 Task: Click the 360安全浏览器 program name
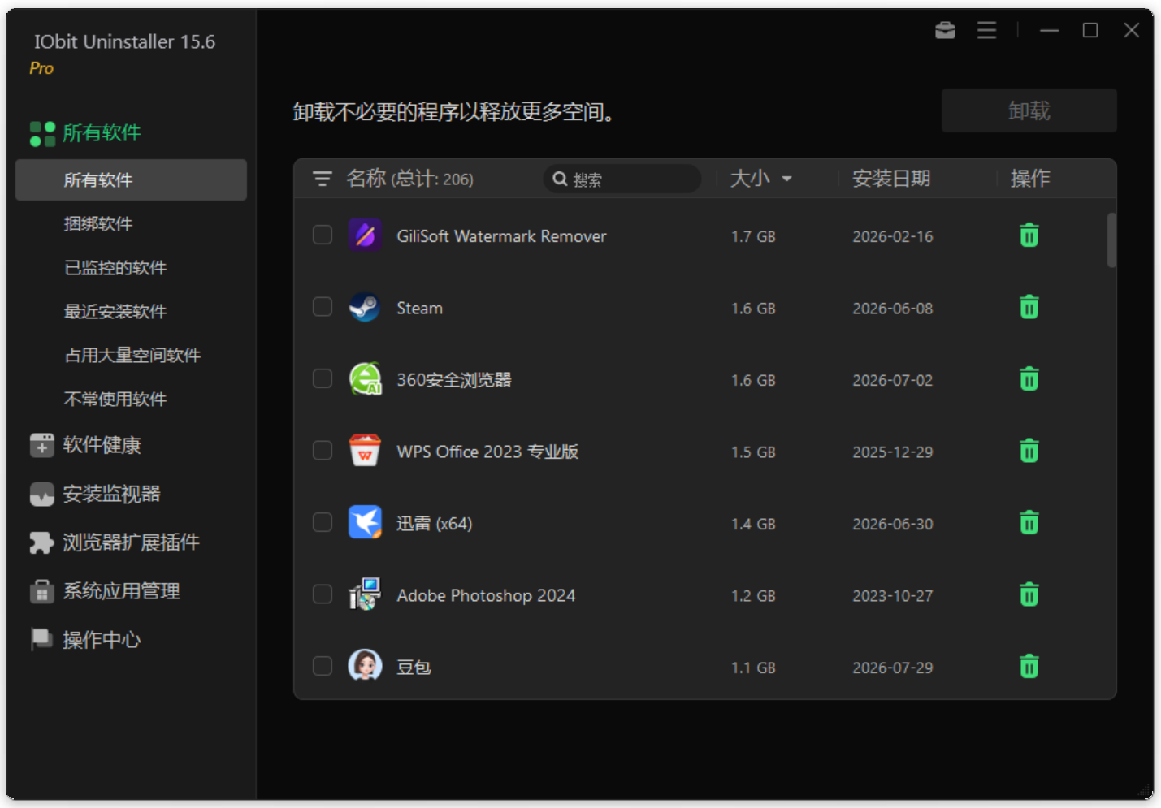[x=453, y=380]
